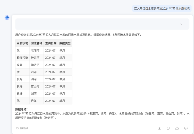Download the response with download icon

coord(159,128)
